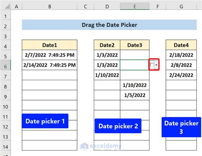Click the Date picker 2 button

tap(118, 126)
